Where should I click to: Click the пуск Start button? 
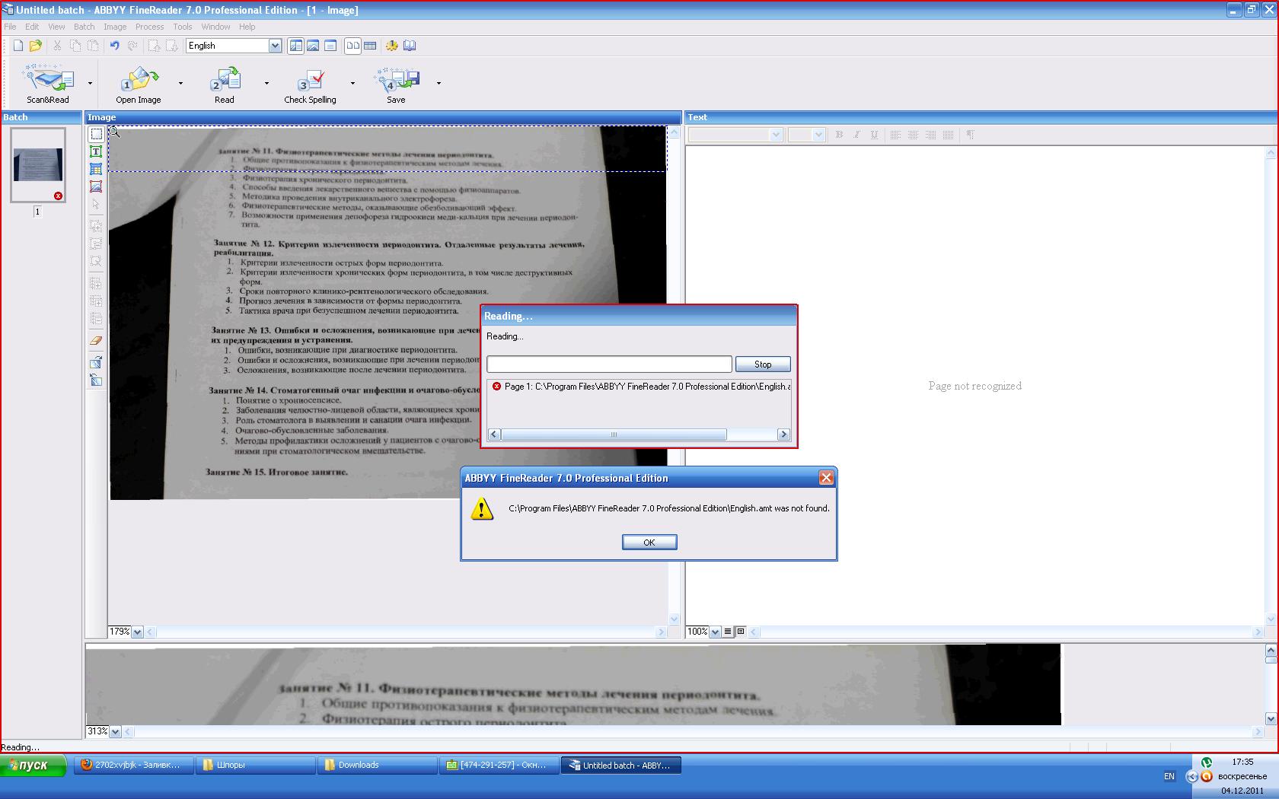pyautogui.click(x=34, y=766)
